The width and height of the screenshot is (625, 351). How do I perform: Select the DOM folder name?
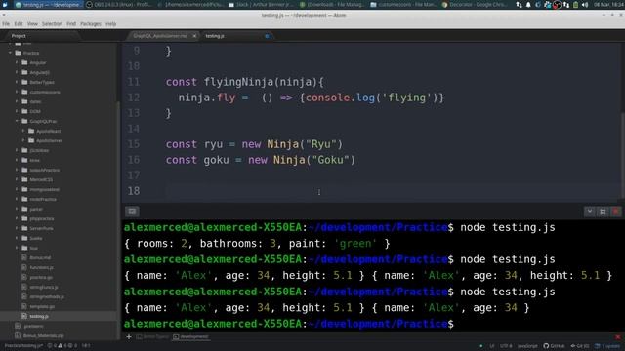(x=35, y=112)
